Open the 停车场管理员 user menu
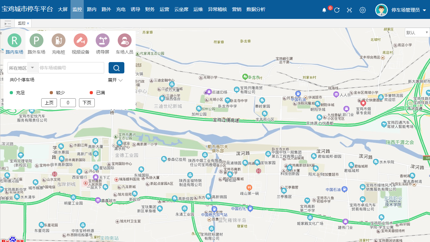 click(x=408, y=10)
